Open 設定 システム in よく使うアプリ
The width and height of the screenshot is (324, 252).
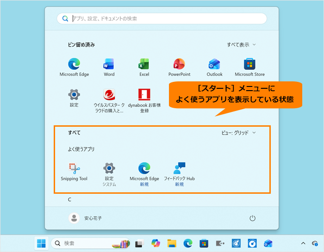(109, 174)
